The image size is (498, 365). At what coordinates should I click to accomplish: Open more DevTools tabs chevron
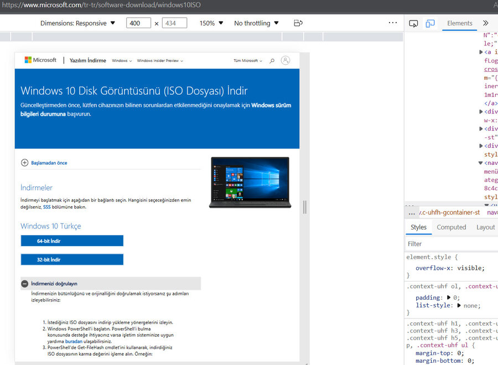point(485,23)
